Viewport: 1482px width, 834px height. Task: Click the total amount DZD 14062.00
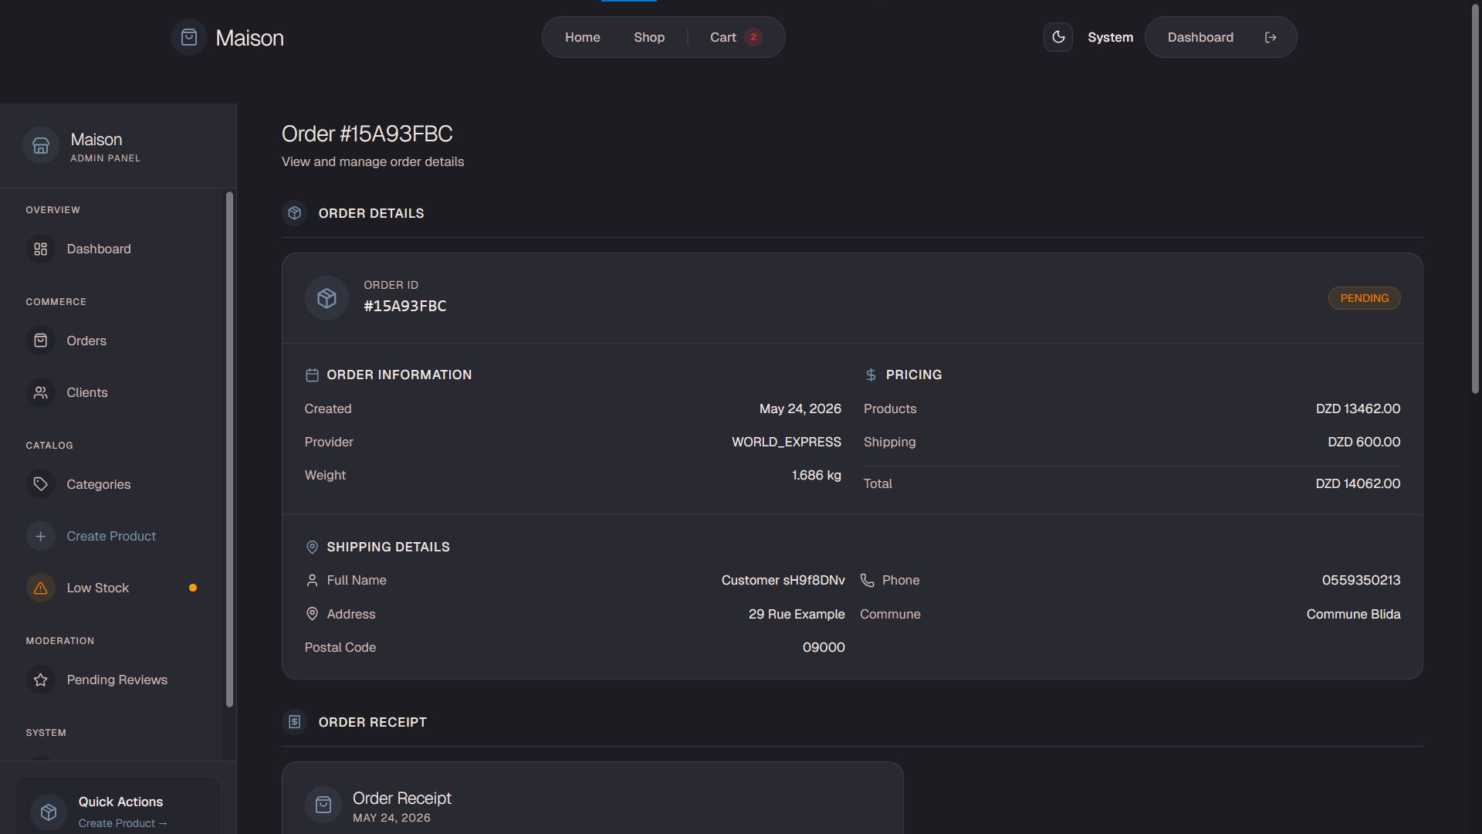pos(1358,483)
